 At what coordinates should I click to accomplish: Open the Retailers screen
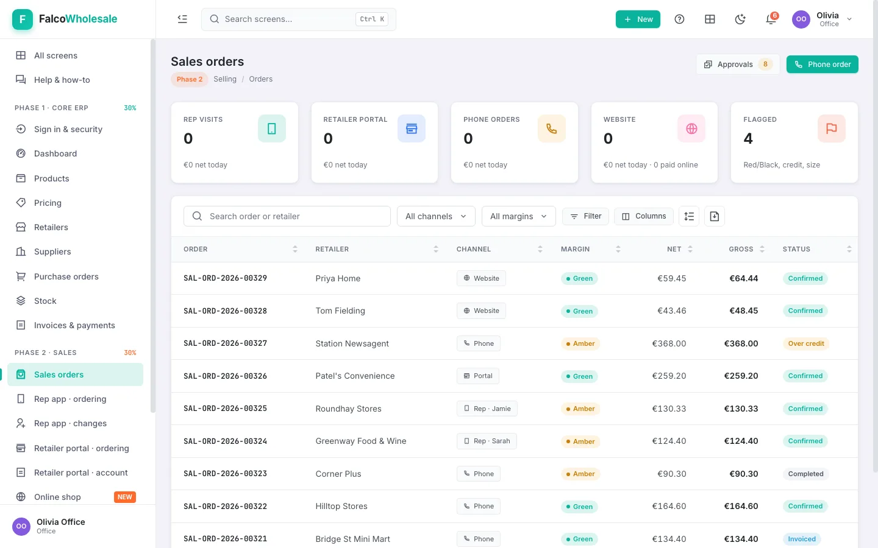point(76,227)
